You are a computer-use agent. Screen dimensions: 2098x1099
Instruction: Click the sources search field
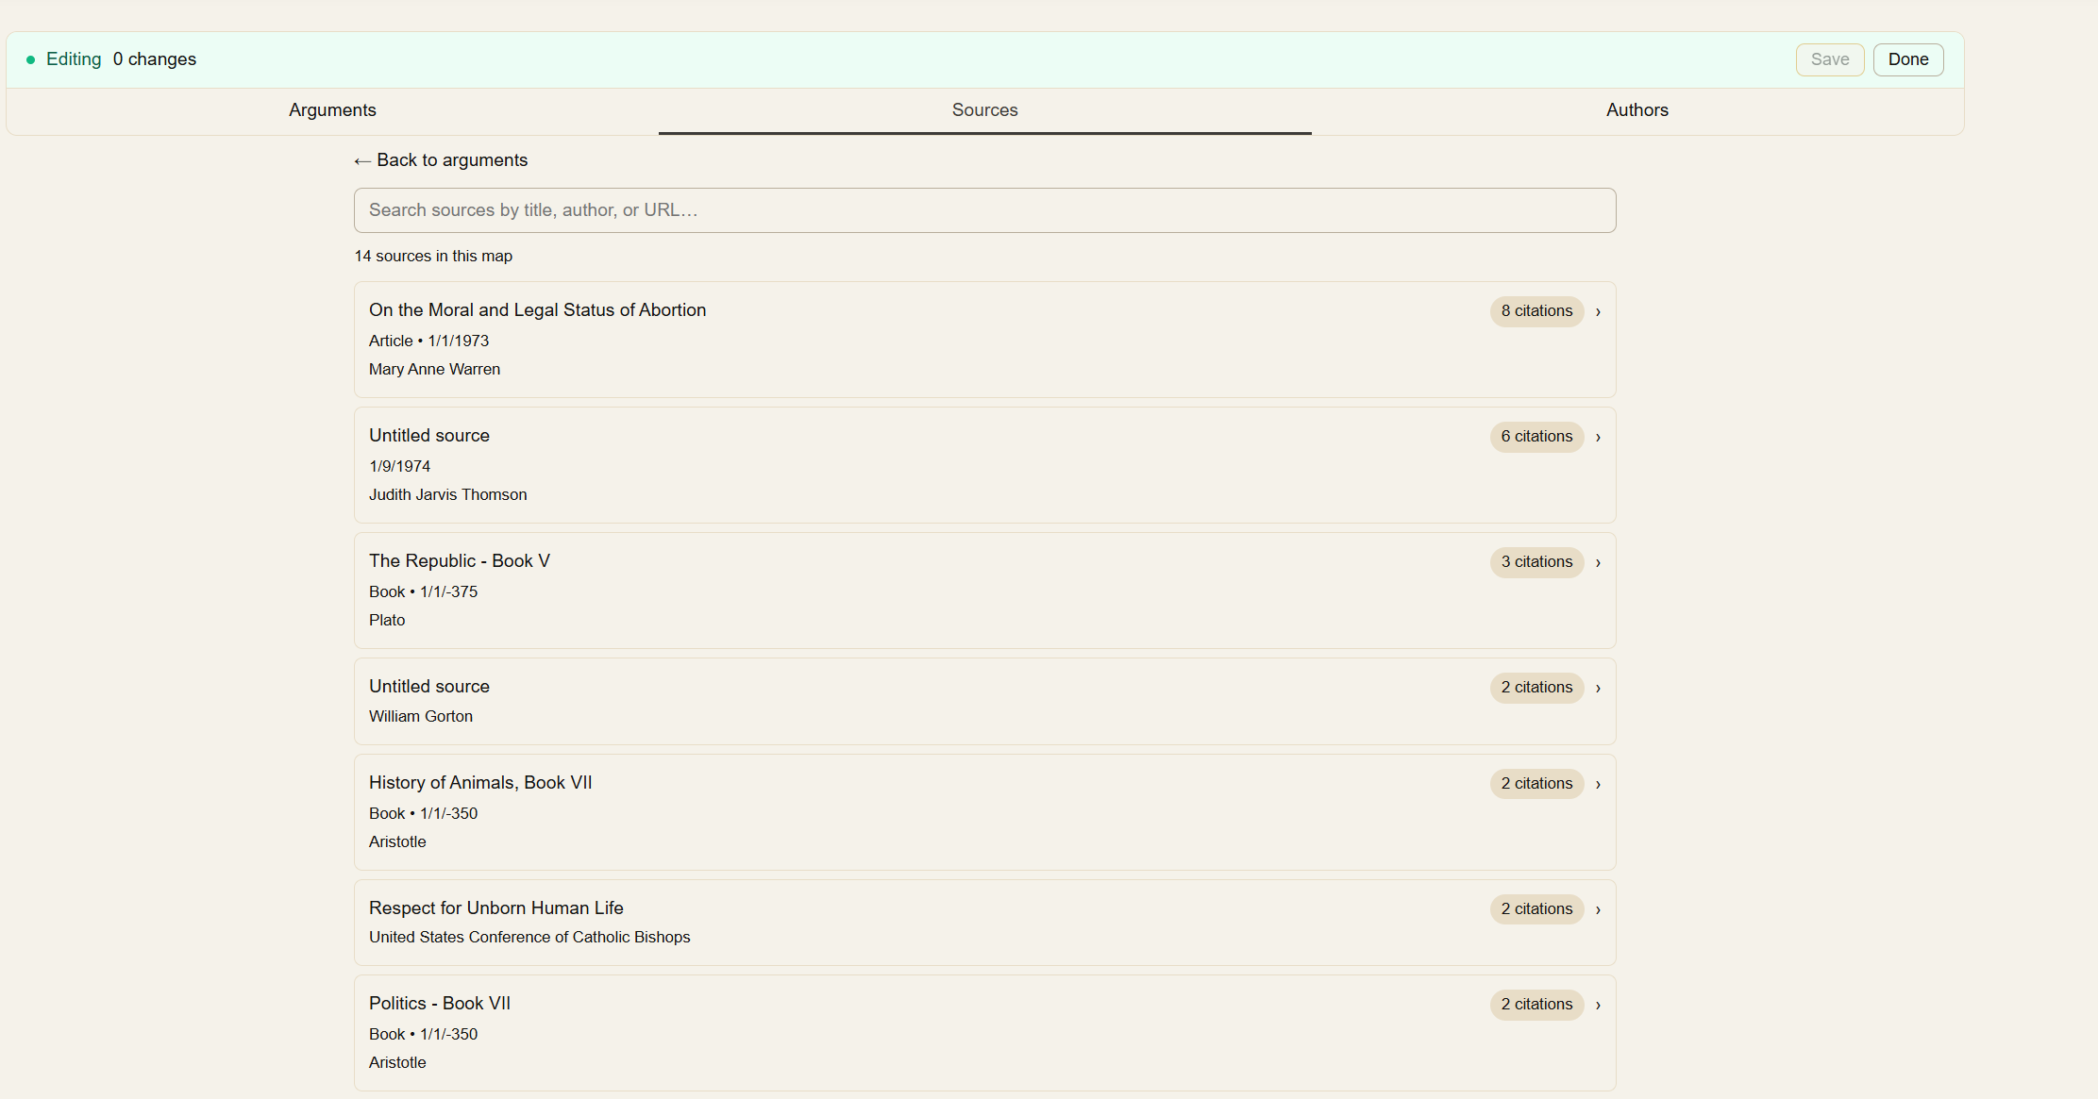click(x=984, y=209)
